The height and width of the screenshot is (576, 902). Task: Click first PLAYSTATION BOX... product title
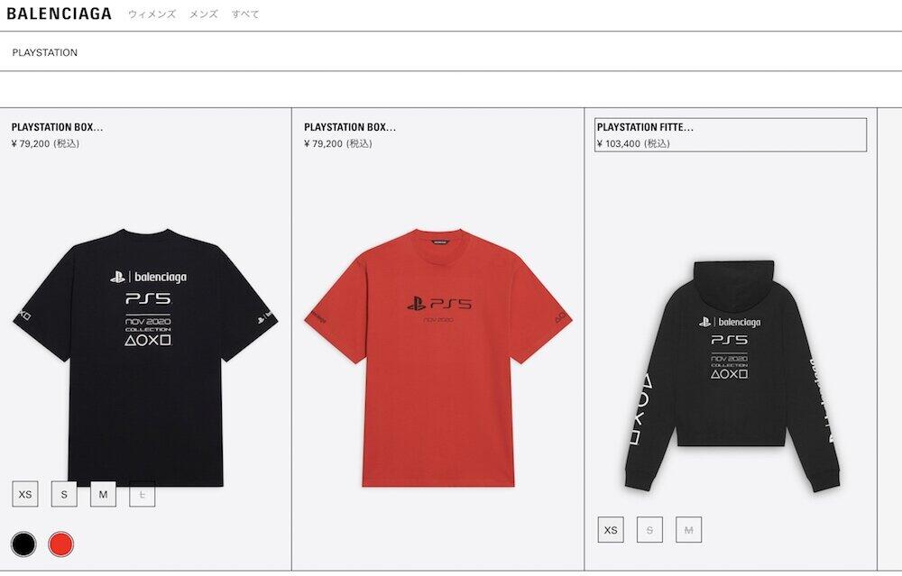tap(57, 127)
